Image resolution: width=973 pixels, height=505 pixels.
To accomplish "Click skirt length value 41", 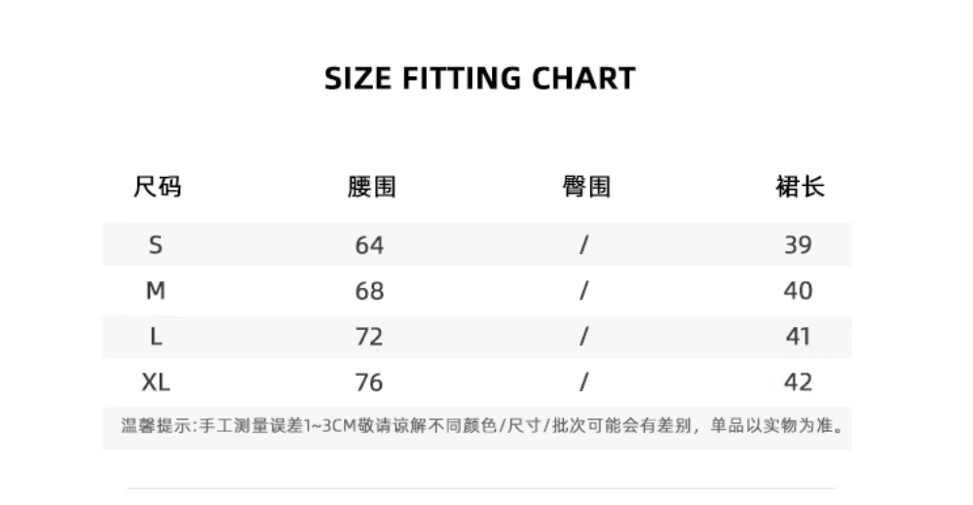I will point(798,337).
